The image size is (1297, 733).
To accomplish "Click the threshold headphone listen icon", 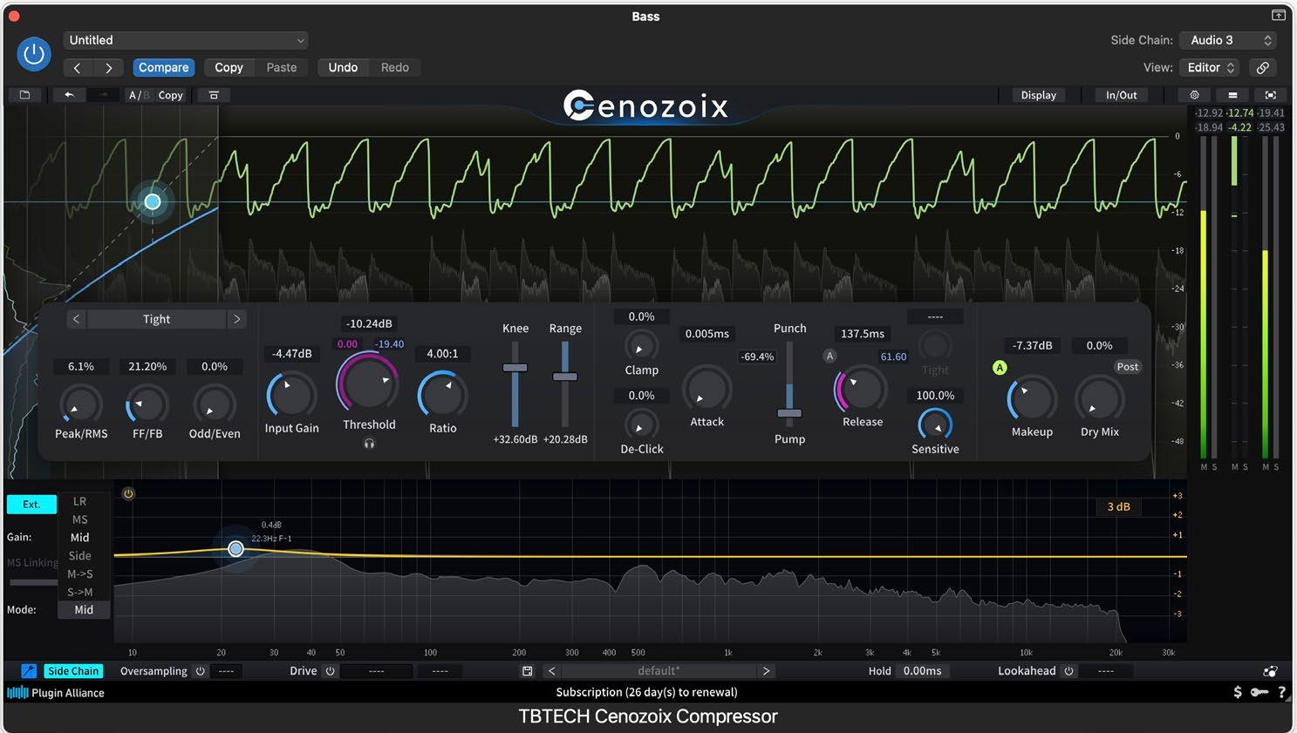I will tap(369, 444).
